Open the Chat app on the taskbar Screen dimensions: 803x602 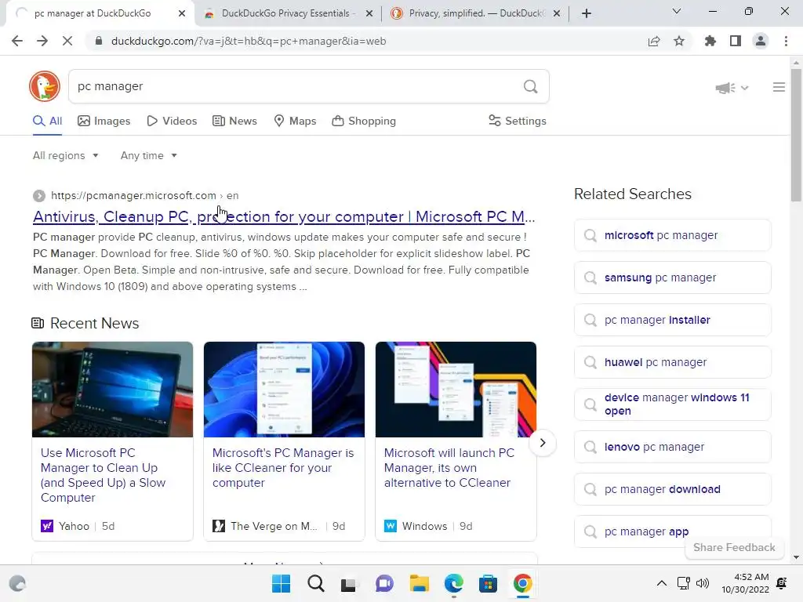384,583
